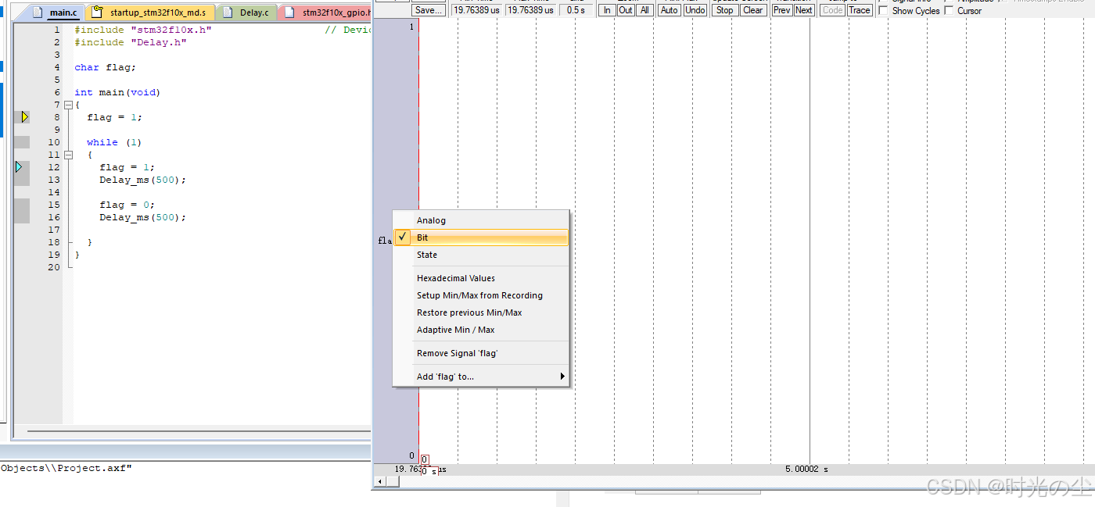Image resolution: width=1095 pixels, height=507 pixels.
Task: Choose Remove Signal 'flag'
Action: pos(481,353)
